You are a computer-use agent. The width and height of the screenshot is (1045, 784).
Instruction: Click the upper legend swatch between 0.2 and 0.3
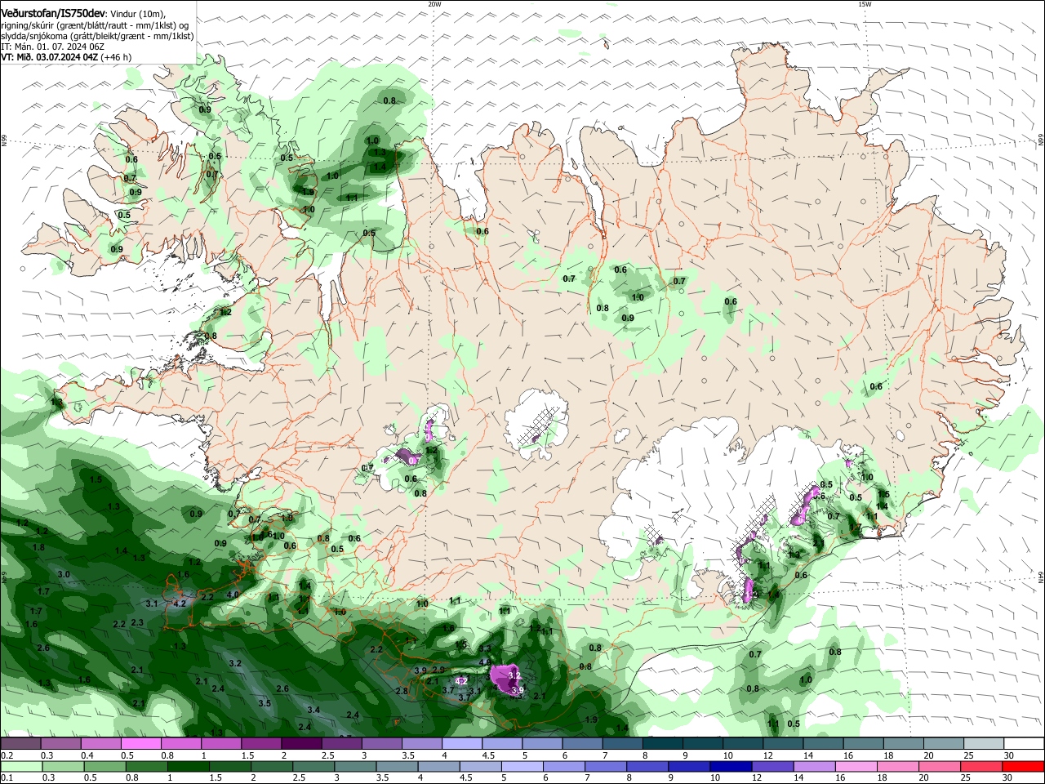click(x=20, y=744)
